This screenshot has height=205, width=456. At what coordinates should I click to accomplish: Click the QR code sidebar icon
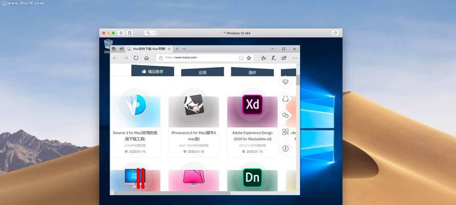pyautogui.click(x=285, y=132)
